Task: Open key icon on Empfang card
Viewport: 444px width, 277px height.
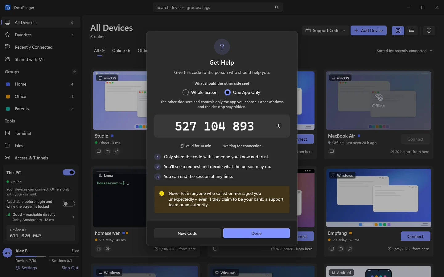Action: tap(350, 249)
